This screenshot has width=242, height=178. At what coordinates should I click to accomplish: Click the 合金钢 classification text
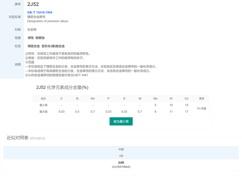(x=32, y=30)
